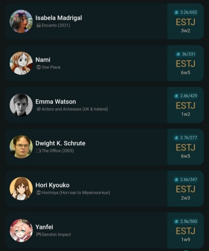Open the Emma Watson name link
Viewport: 209px width, 251px height.
pyautogui.click(x=56, y=101)
